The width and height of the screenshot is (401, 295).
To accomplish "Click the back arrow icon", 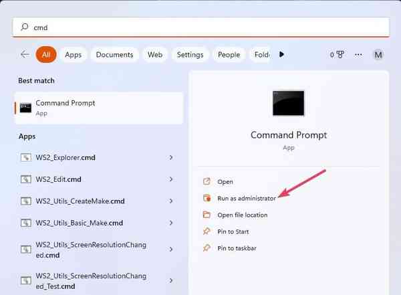I will [x=25, y=55].
